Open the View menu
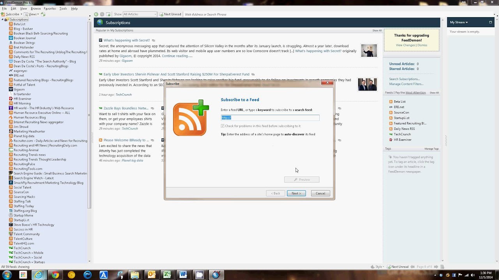 click(x=23, y=9)
